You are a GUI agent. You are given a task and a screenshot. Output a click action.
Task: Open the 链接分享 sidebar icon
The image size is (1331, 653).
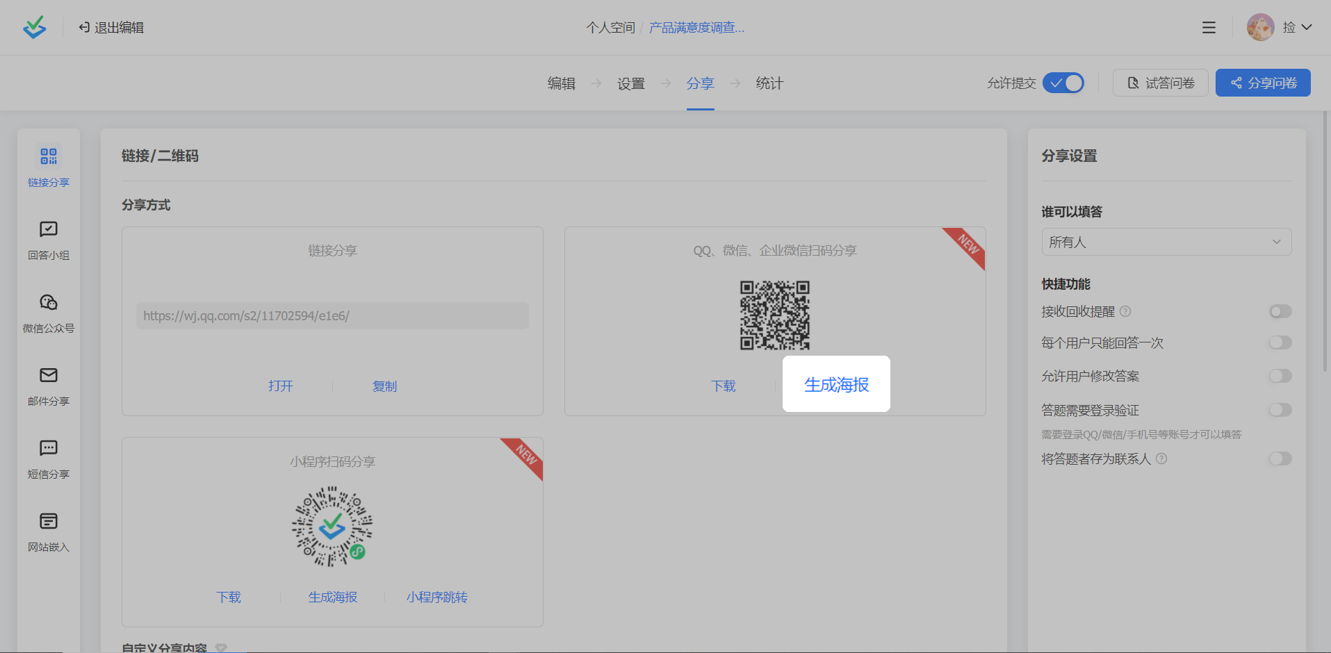point(49,156)
